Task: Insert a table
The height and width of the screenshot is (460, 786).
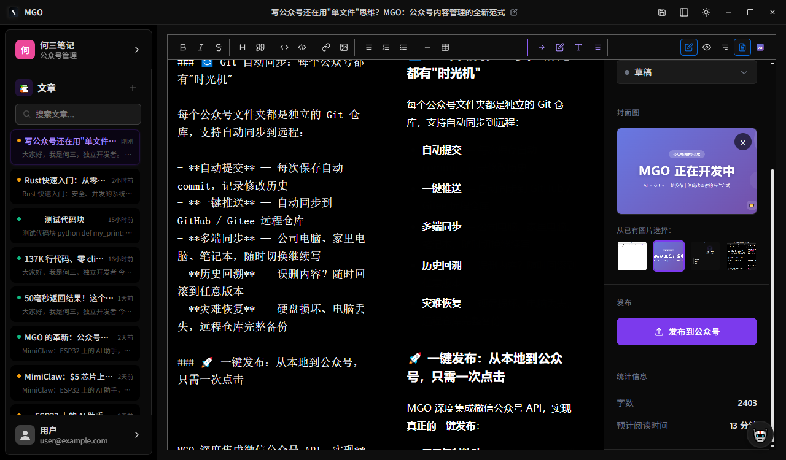Action: [445, 47]
